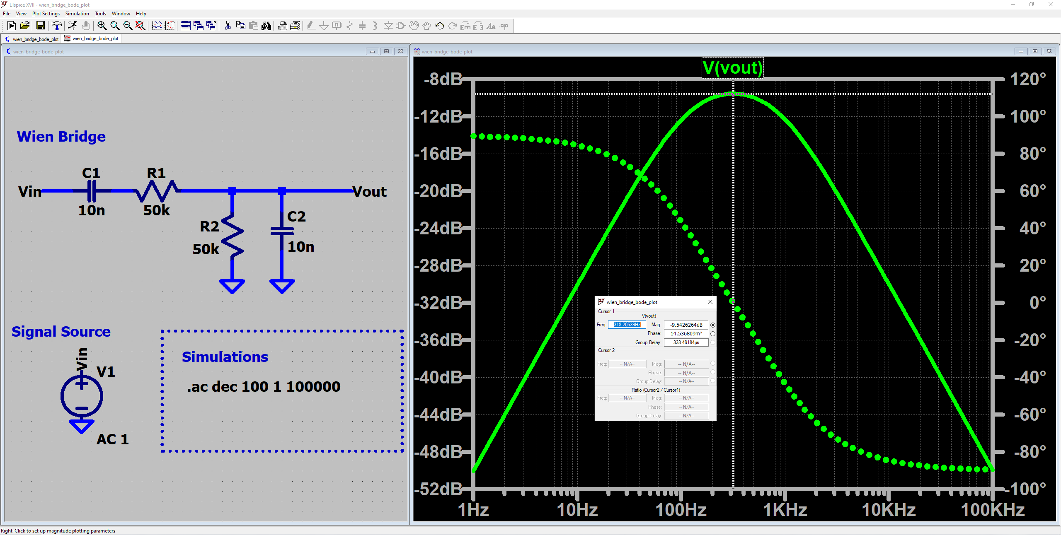Screen dimensions: 1061x535
Task: Click the Cursor 1 Freq input field
Action: (627, 325)
